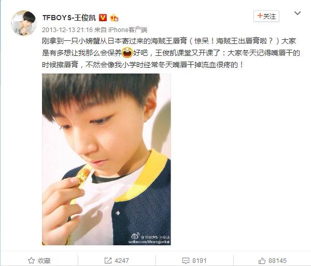This screenshot has height=266, width=311.
Task: Follow the user with +关注 button
Action: point(266,16)
